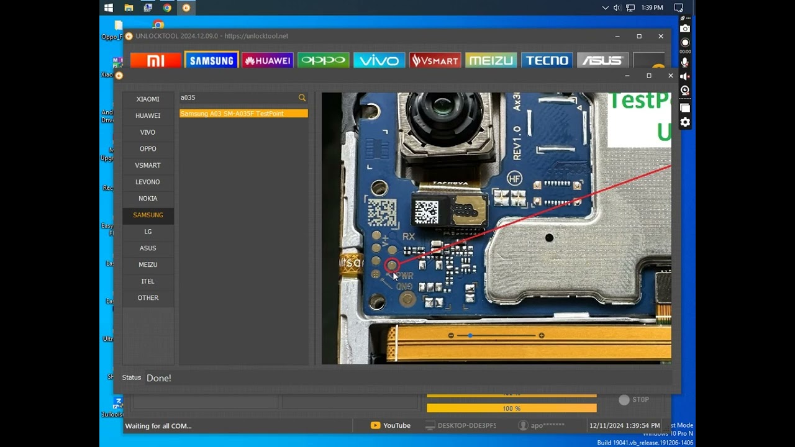
Task: Maximize the testpoint viewer window
Action: (x=649, y=76)
